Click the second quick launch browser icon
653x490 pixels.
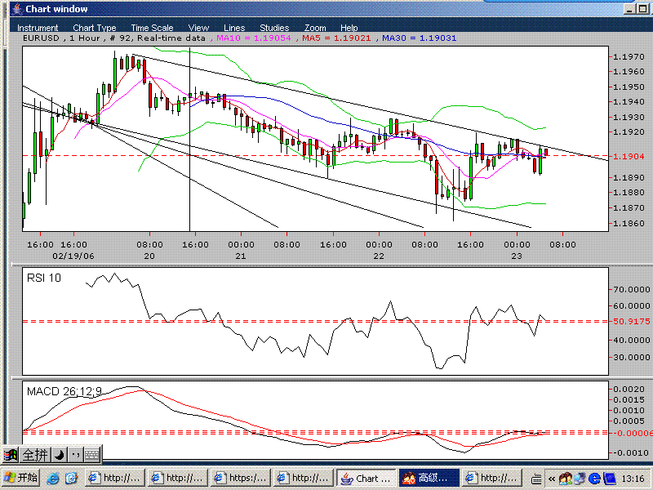pos(71,479)
